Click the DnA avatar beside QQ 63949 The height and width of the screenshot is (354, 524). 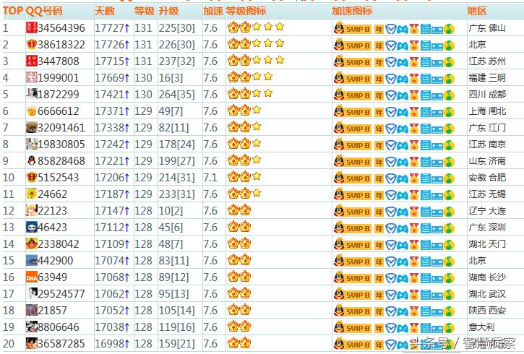point(32,277)
